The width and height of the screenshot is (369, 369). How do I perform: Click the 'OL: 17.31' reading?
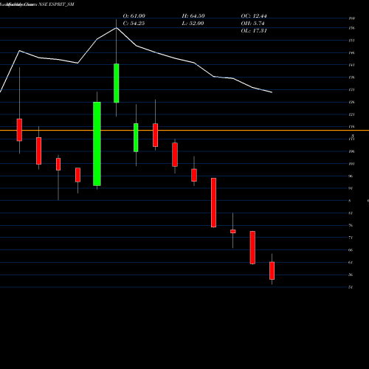pyautogui.click(x=254, y=31)
